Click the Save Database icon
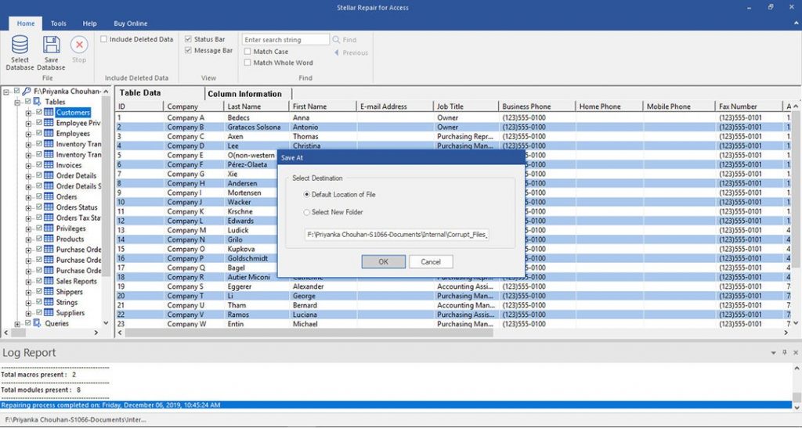Screen dimensions: 802x428 (x=51, y=45)
